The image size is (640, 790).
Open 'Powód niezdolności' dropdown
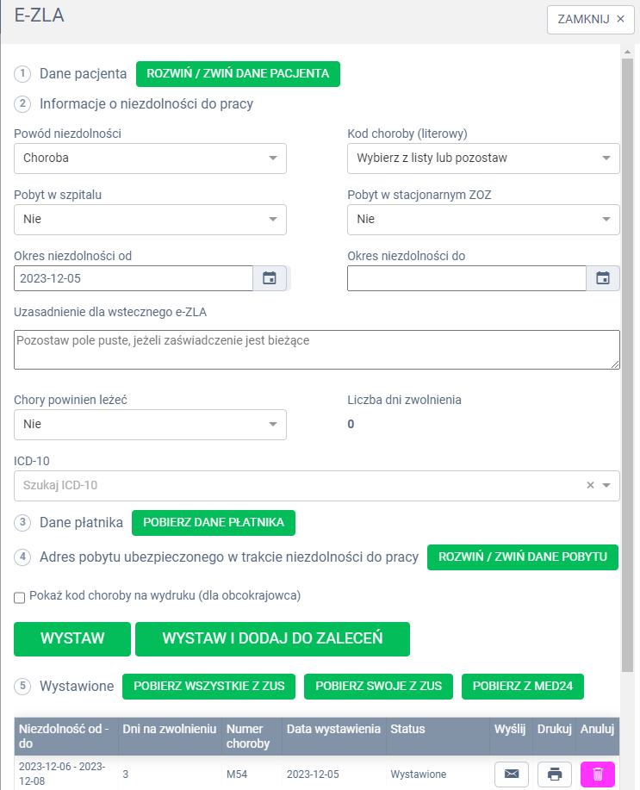(x=150, y=159)
